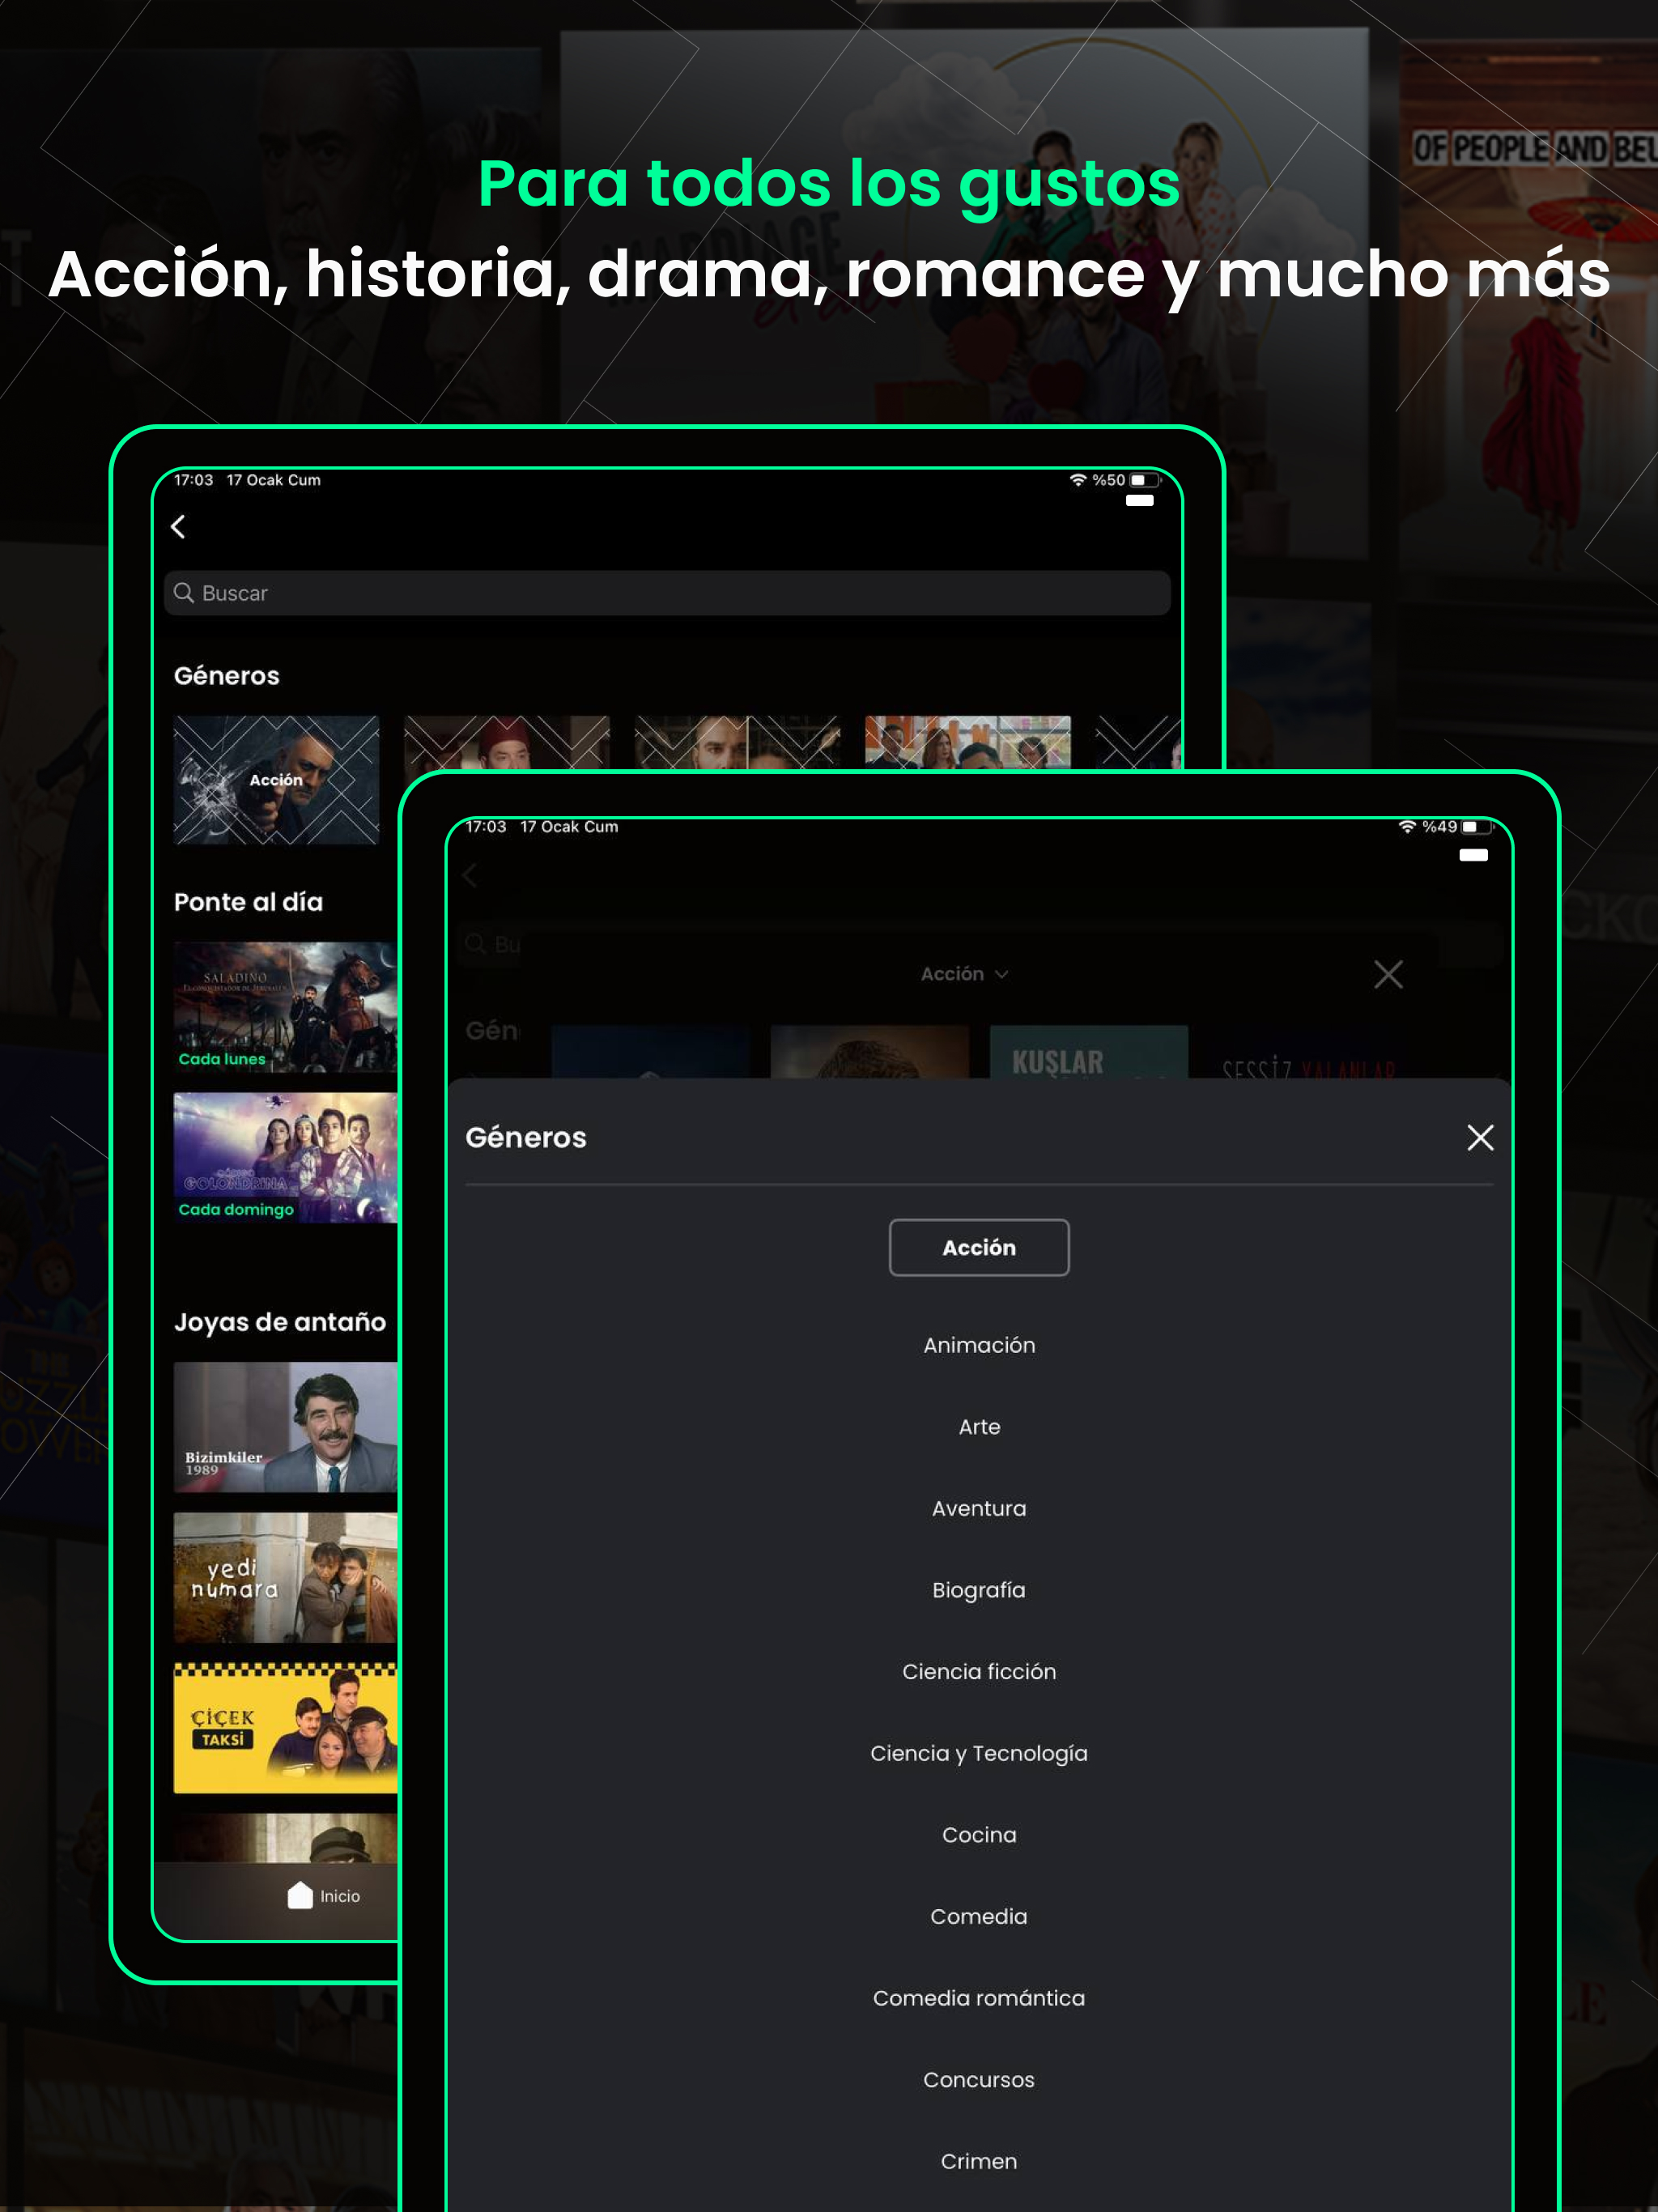The width and height of the screenshot is (1658, 2212).
Task: Tap the search magnifier icon in Buscar
Action: pos(184,593)
